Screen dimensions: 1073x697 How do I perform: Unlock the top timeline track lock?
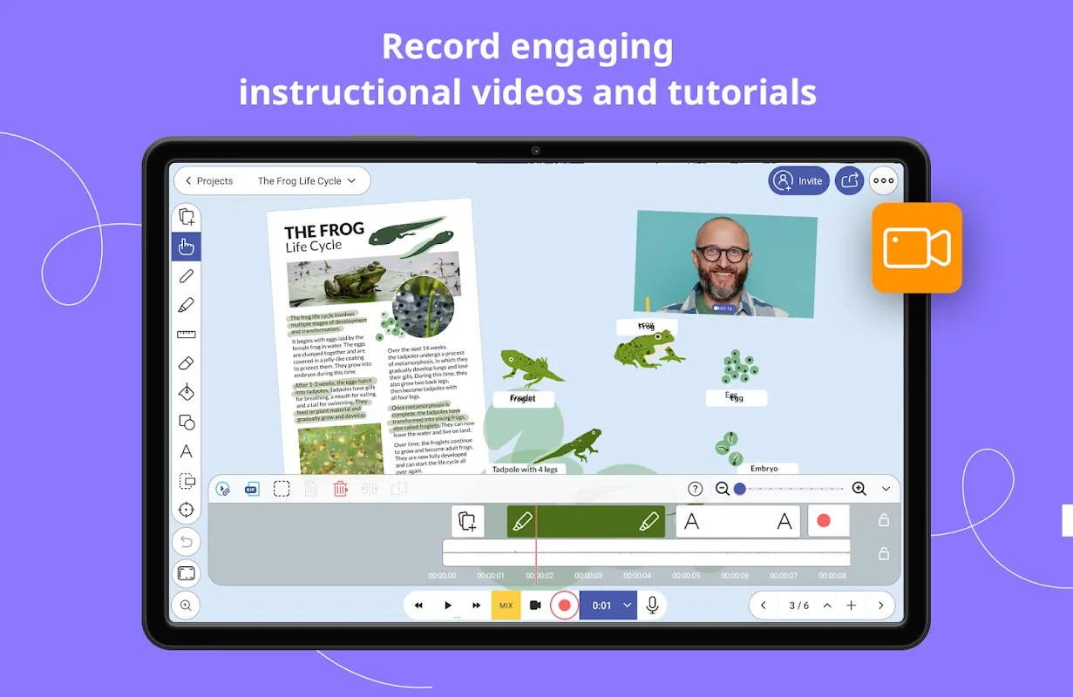click(x=883, y=520)
